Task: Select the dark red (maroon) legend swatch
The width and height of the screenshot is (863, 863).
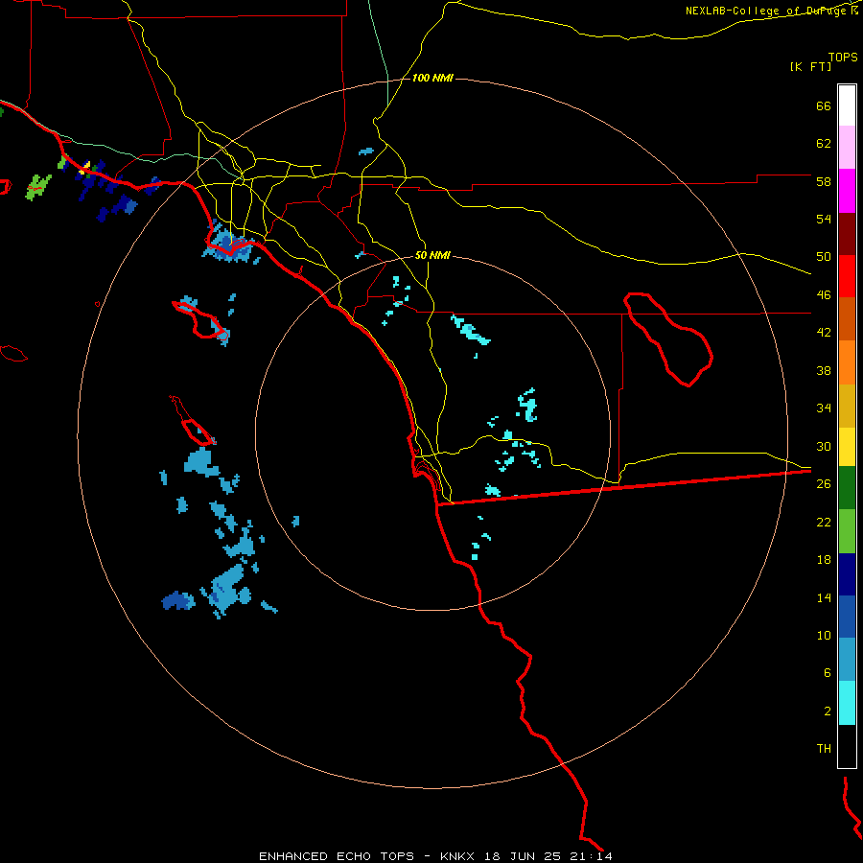Action: tap(847, 235)
